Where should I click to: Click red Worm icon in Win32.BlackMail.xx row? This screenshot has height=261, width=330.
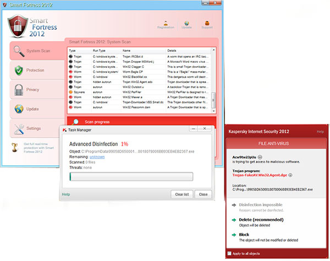70,77
